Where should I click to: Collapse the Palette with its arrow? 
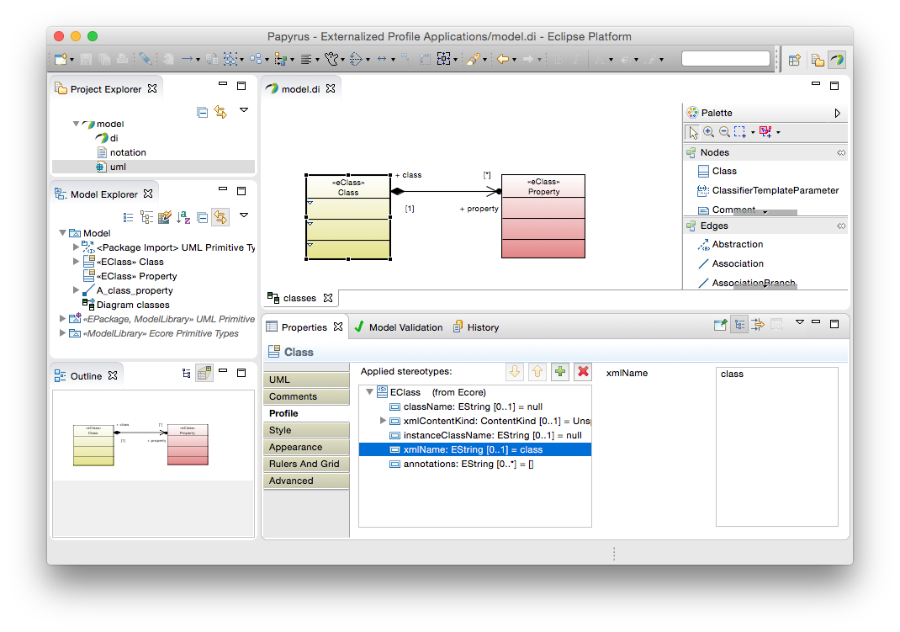click(x=838, y=113)
